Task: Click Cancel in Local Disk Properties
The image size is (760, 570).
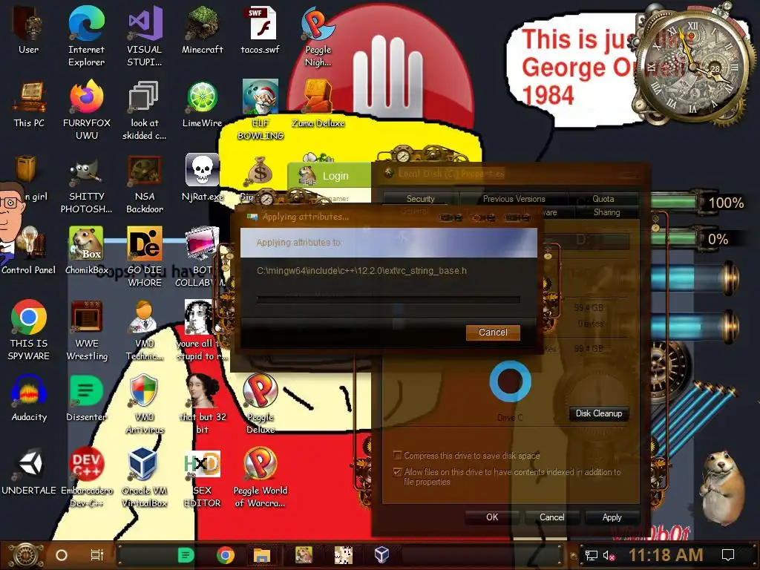Action: (552, 517)
